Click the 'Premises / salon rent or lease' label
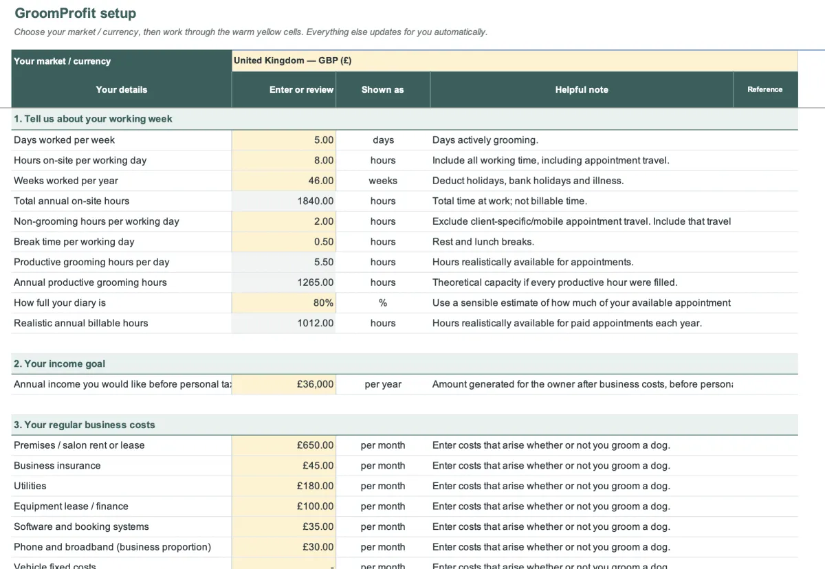 pos(79,445)
